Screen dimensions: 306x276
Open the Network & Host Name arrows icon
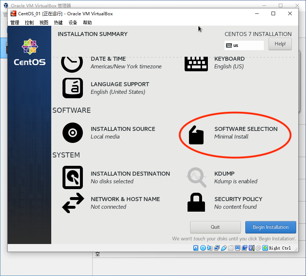73,203
